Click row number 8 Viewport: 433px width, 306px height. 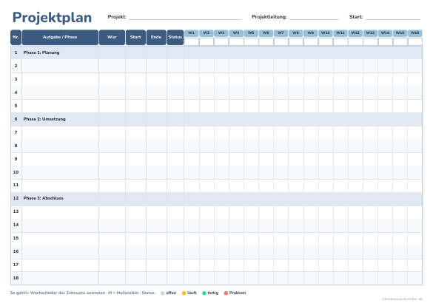tap(16, 146)
